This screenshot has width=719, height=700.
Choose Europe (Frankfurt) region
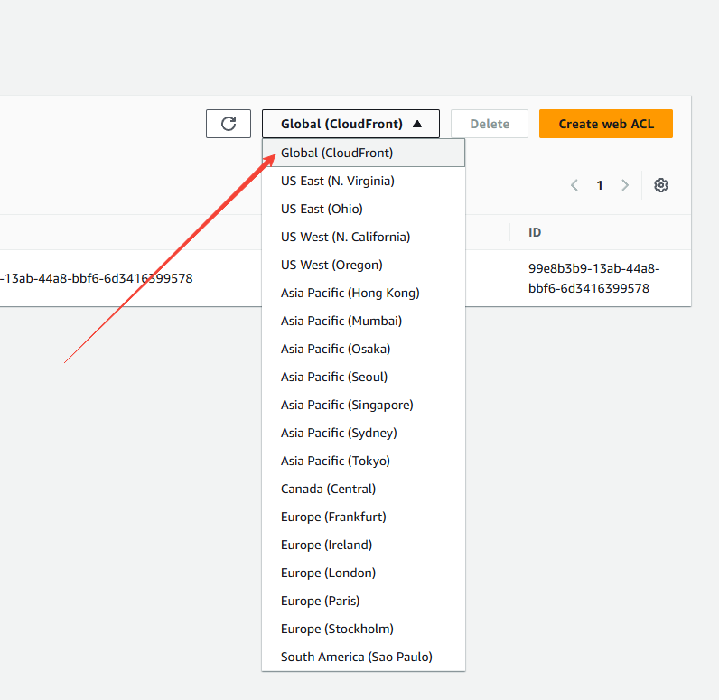(333, 517)
